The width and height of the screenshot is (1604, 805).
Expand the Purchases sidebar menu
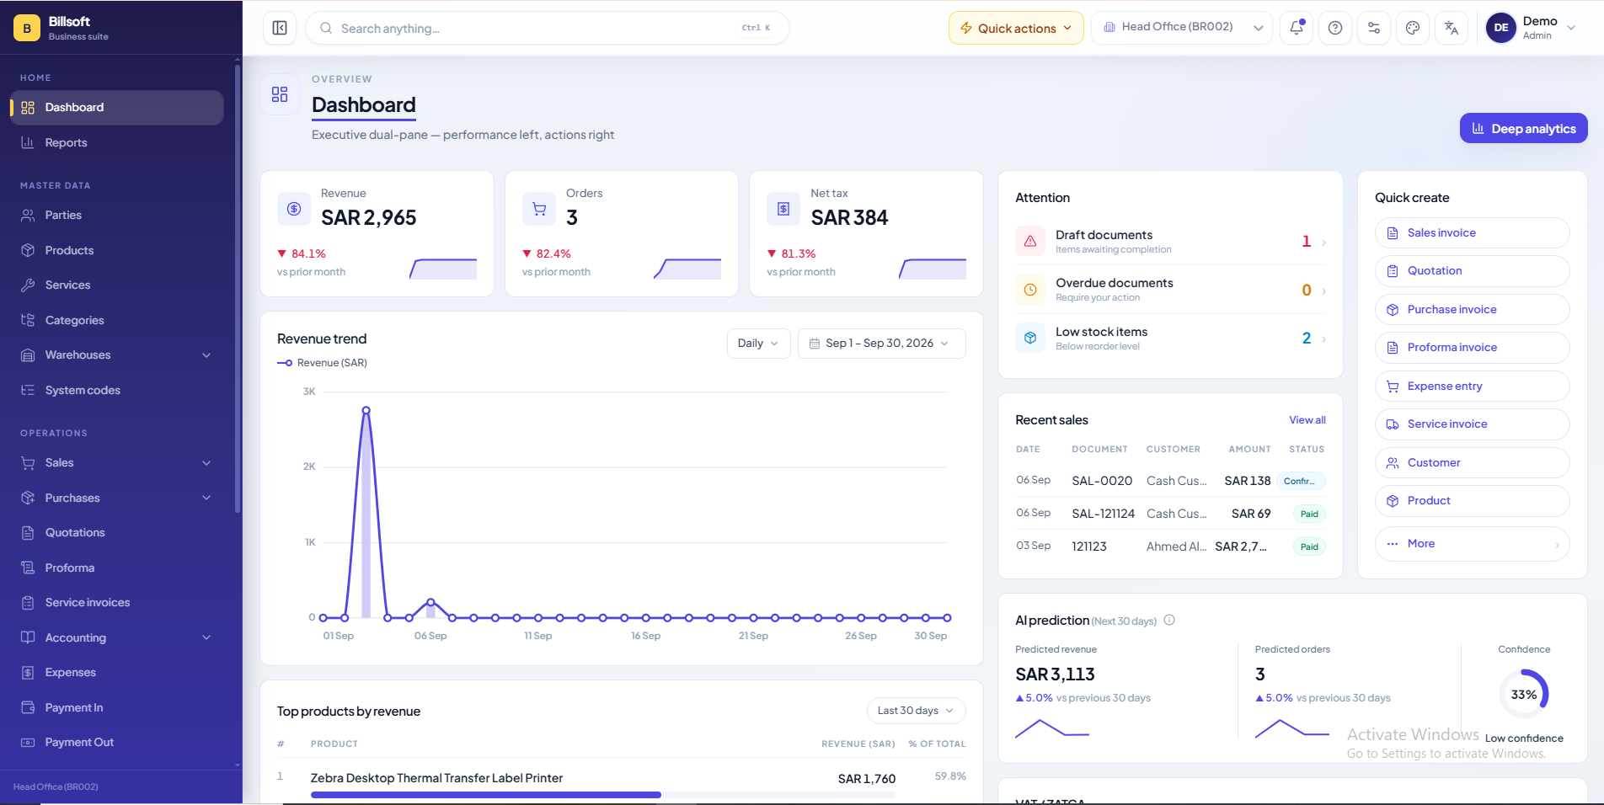point(116,498)
